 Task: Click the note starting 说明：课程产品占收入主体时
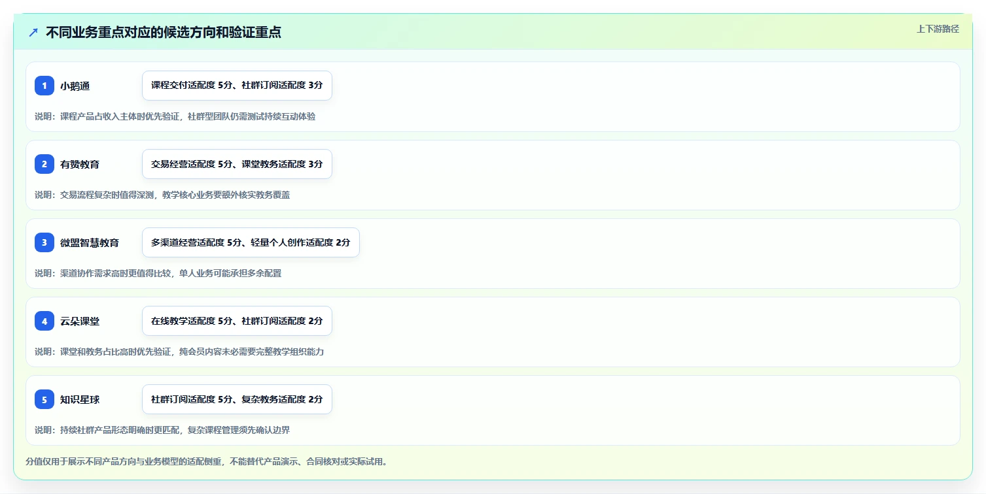(x=175, y=116)
